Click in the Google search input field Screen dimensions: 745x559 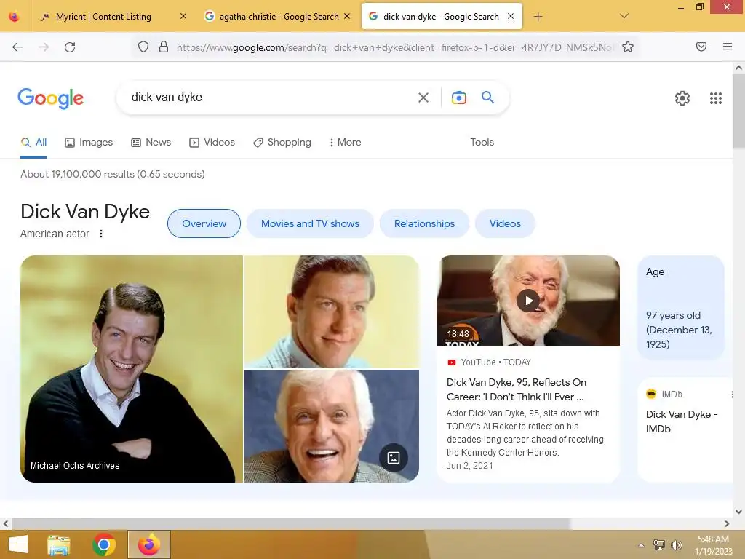(271, 98)
